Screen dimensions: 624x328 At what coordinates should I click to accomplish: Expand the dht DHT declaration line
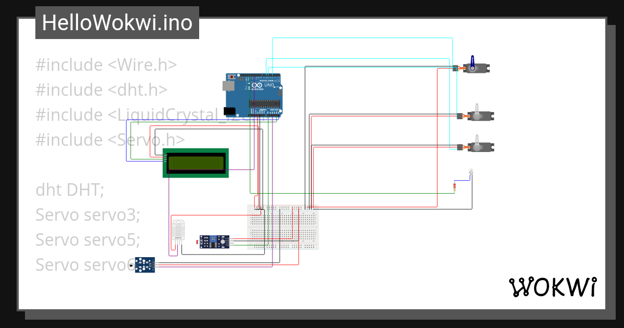[x=69, y=190]
